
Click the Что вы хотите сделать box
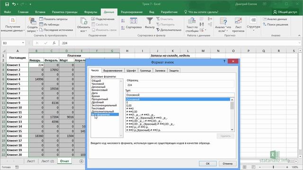(x=201, y=12)
